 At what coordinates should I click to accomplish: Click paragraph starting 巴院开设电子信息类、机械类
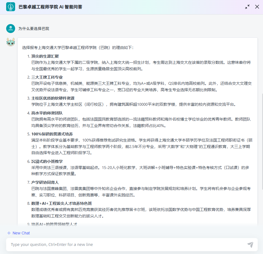tap(142, 87)
